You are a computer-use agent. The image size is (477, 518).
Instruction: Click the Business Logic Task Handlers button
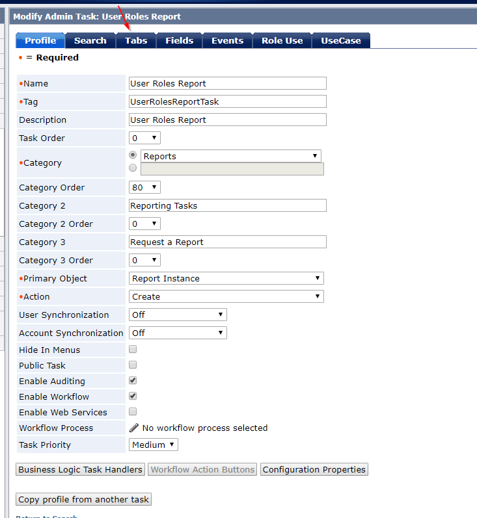81,469
